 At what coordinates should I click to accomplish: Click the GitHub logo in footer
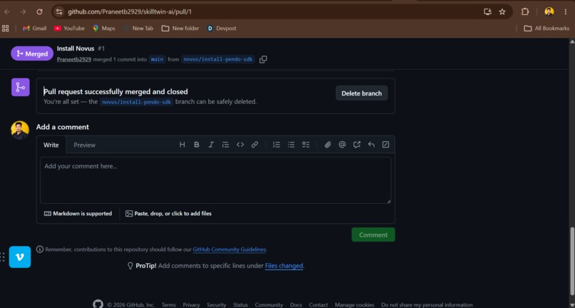pos(98,304)
